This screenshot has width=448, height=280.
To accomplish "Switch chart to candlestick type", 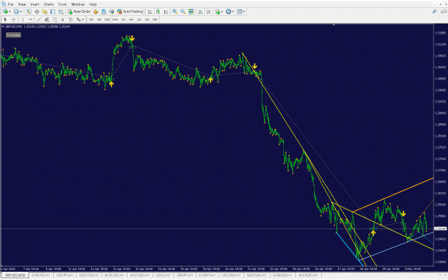I will [158, 11].
